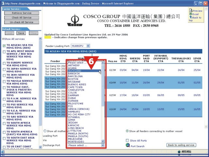Enable the Show All Ports checkbox
Image resolution: width=209 pixels, height=157 pixels.
coord(127,140)
